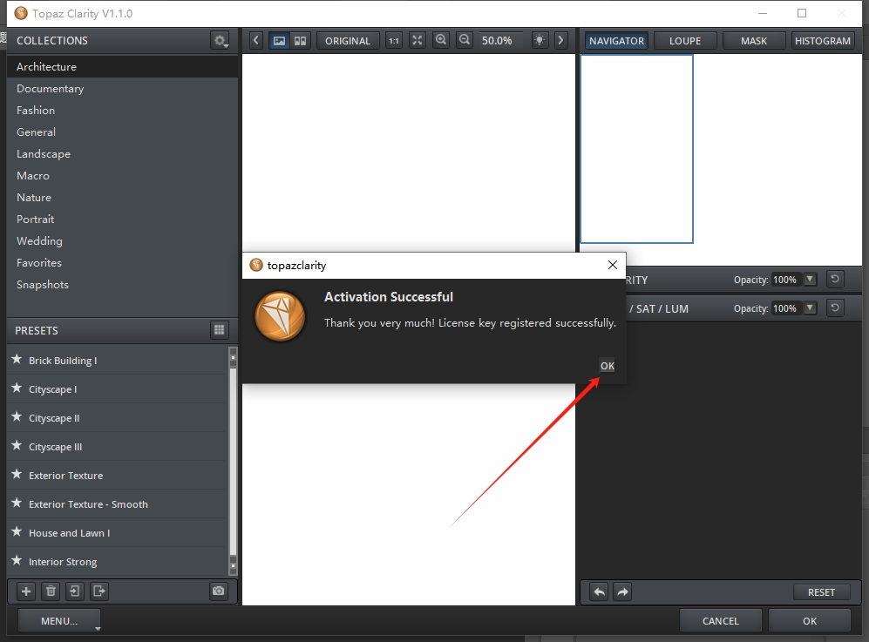Screen dimensions: 869x642
Task: Zoom out with the magnifier minus
Action: 465,40
